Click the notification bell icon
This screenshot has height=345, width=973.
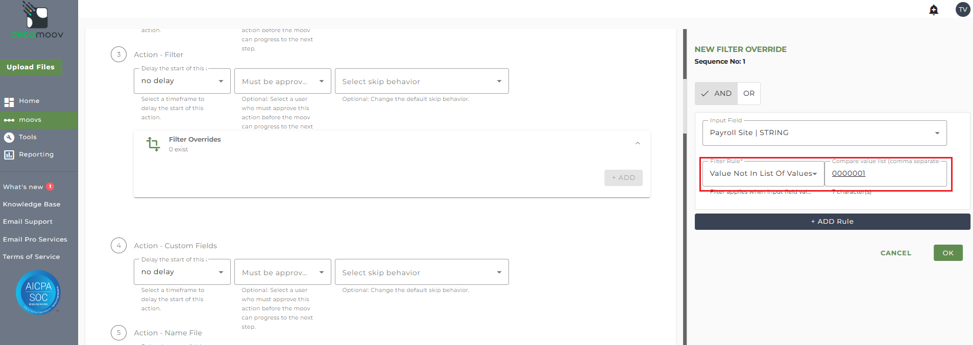(x=934, y=10)
